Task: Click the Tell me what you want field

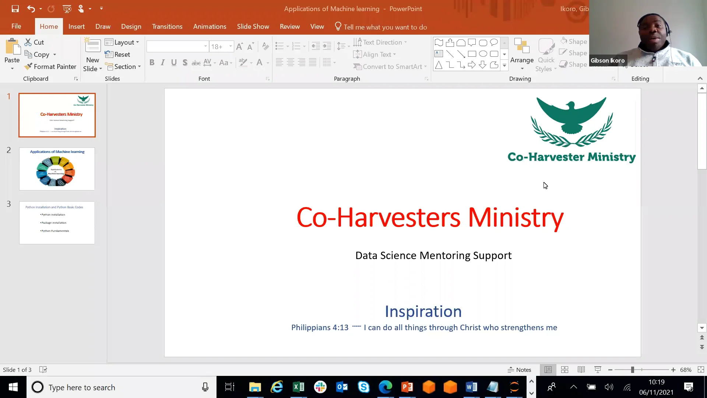Action: point(381,27)
